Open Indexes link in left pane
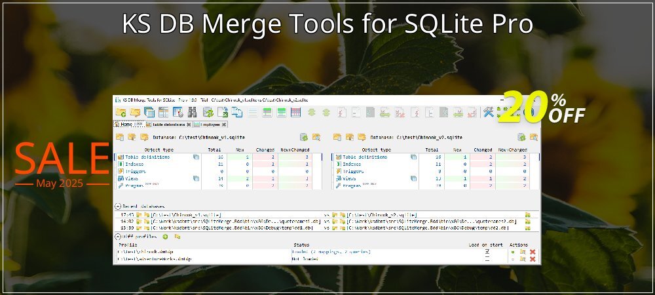The height and width of the screenshot is (295, 655). click(x=134, y=164)
